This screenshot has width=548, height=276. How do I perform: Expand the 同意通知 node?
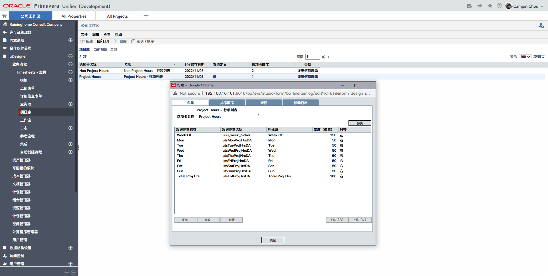pos(70,40)
